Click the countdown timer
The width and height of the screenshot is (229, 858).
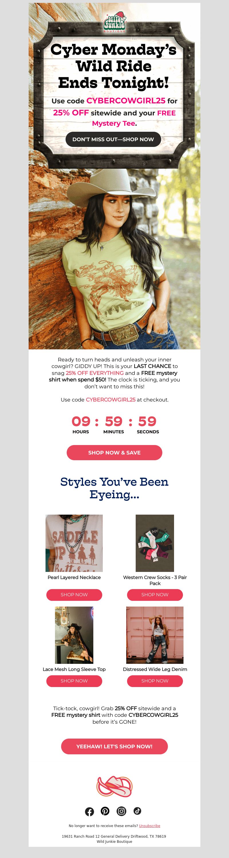coord(114,425)
